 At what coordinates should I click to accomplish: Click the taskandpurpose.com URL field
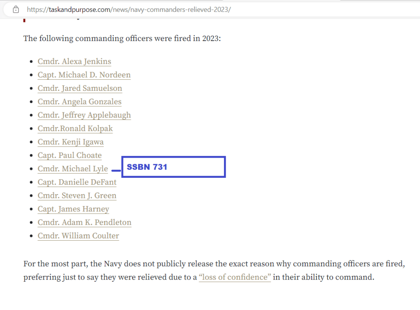point(128,9)
